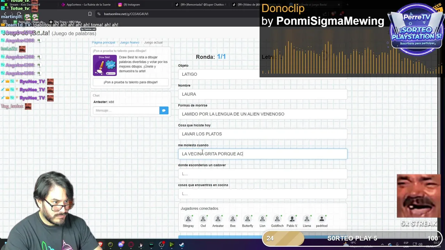Image resolution: width=445 pixels, height=250 pixels.
Task: Open Steam from the taskbar
Action: (x=182, y=244)
